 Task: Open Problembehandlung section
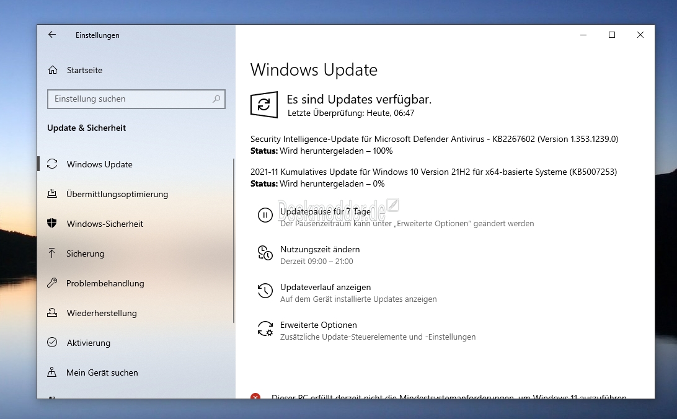coord(105,283)
